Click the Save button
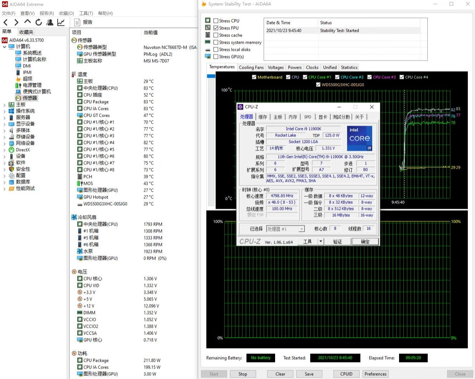 [309, 374]
